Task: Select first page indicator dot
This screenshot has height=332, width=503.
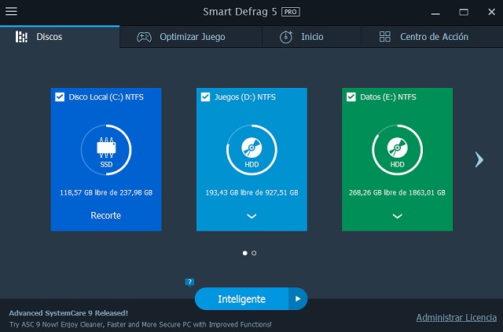Action: 245,254
